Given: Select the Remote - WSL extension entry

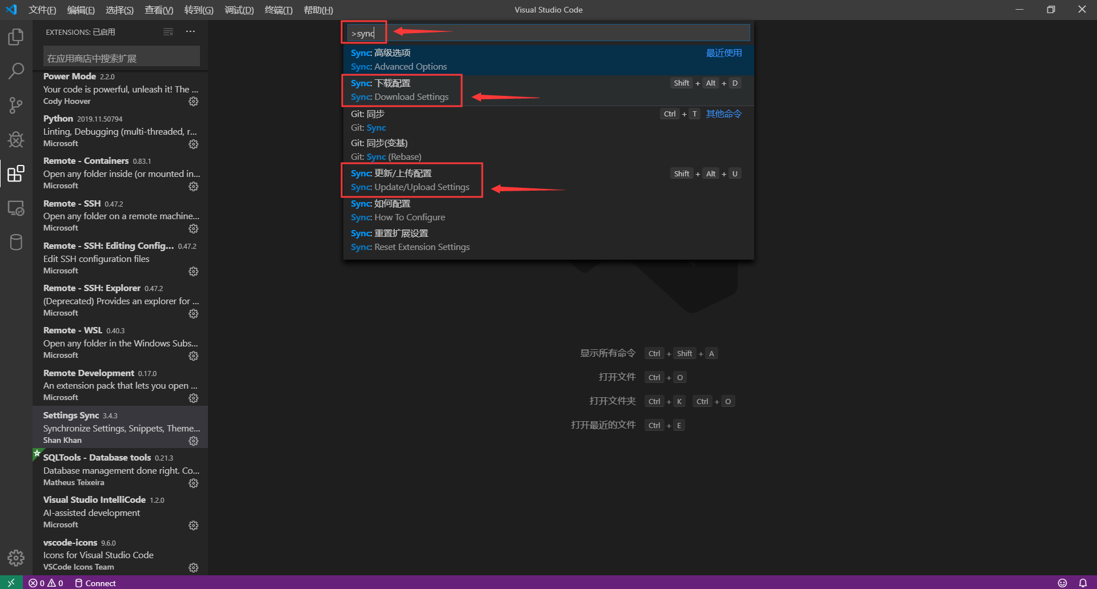Looking at the screenshot, I should [120, 343].
